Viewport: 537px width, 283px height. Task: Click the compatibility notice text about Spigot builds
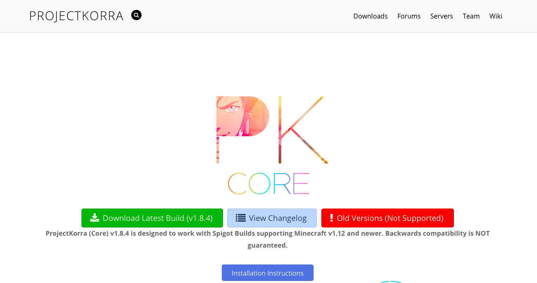pyautogui.click(x=267, y=239)
